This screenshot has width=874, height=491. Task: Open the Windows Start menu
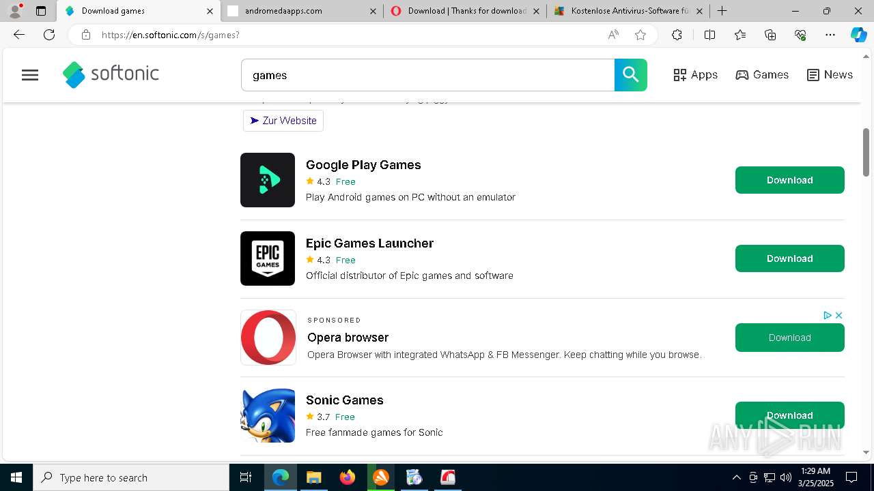click(16, 477)
